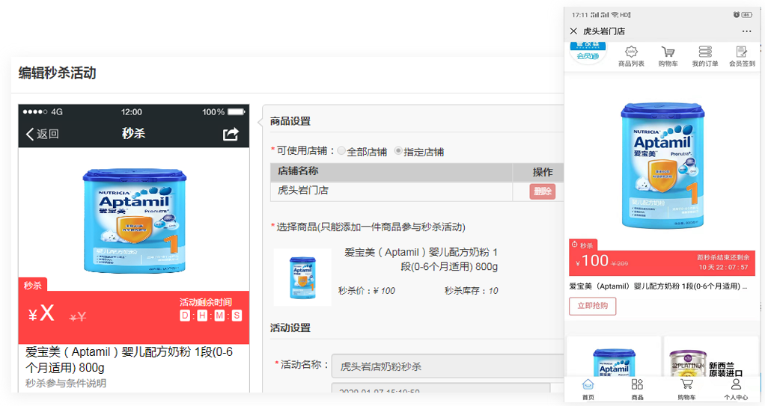Click the selected product thumbnail in 商品设置
Viewport: 765px width, 406px height.
pos(302,277)
